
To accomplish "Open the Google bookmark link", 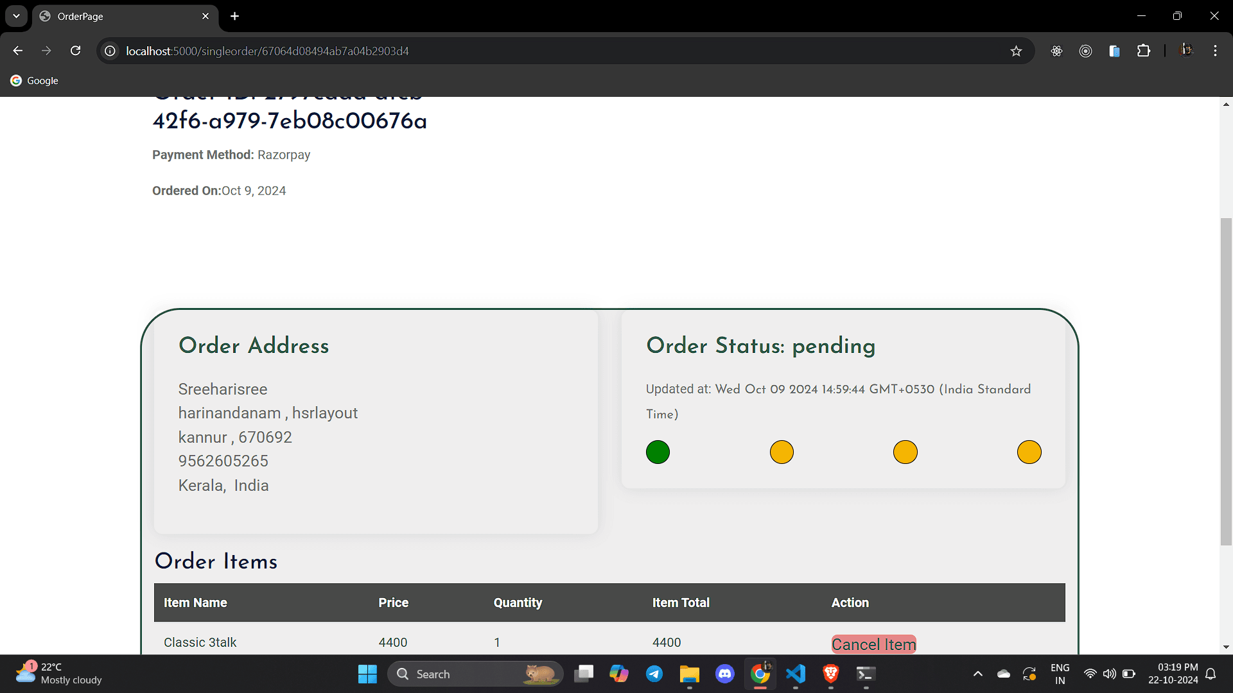I will click(35, 80).
